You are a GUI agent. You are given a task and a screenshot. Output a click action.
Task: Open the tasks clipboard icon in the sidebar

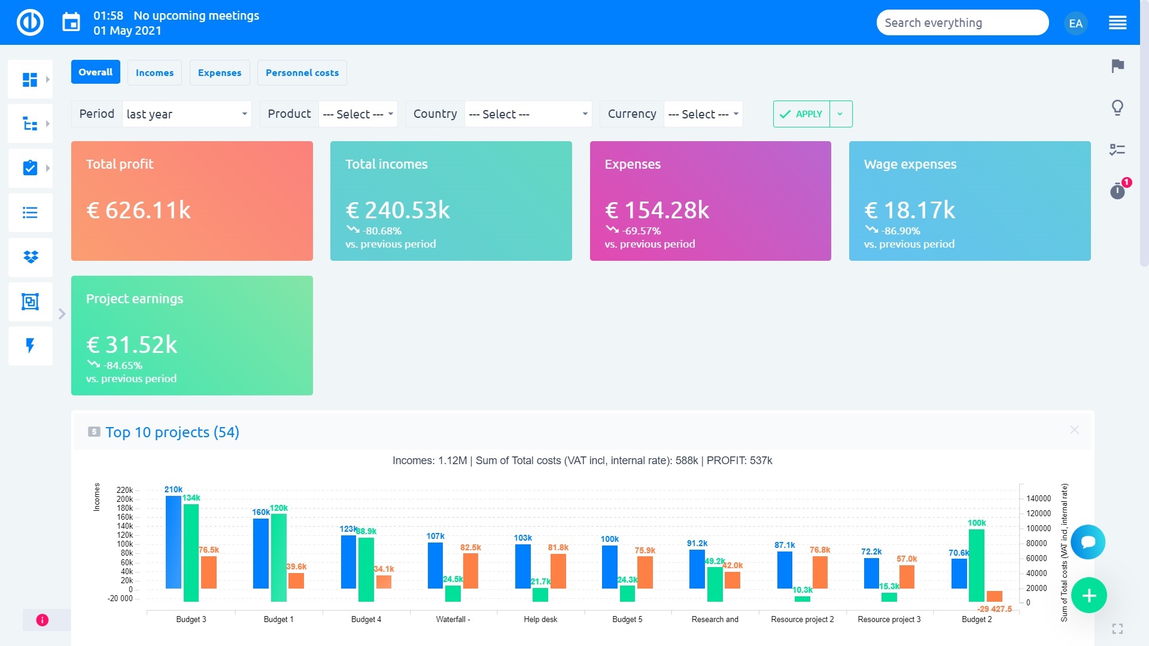click(30, 168)
